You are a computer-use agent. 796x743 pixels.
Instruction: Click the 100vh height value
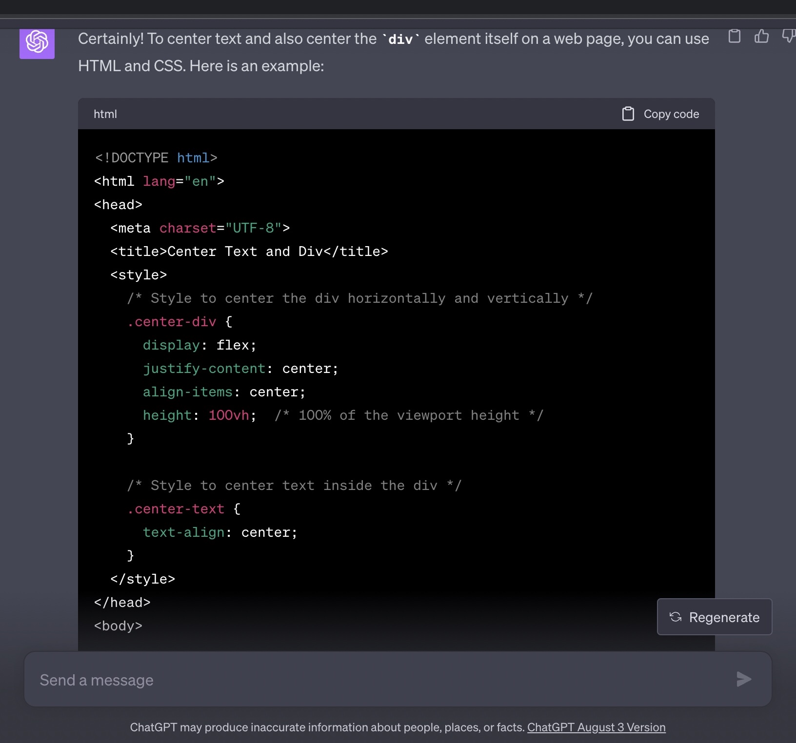(229, 415)
